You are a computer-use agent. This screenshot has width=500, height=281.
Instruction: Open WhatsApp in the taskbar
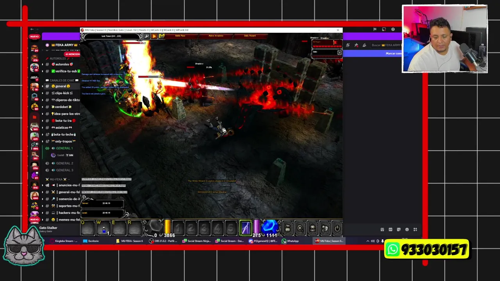(x=291, y=241)
